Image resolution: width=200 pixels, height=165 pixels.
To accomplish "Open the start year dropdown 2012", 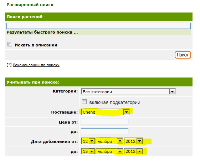I will pyautogui.click(x=133, y=141).
